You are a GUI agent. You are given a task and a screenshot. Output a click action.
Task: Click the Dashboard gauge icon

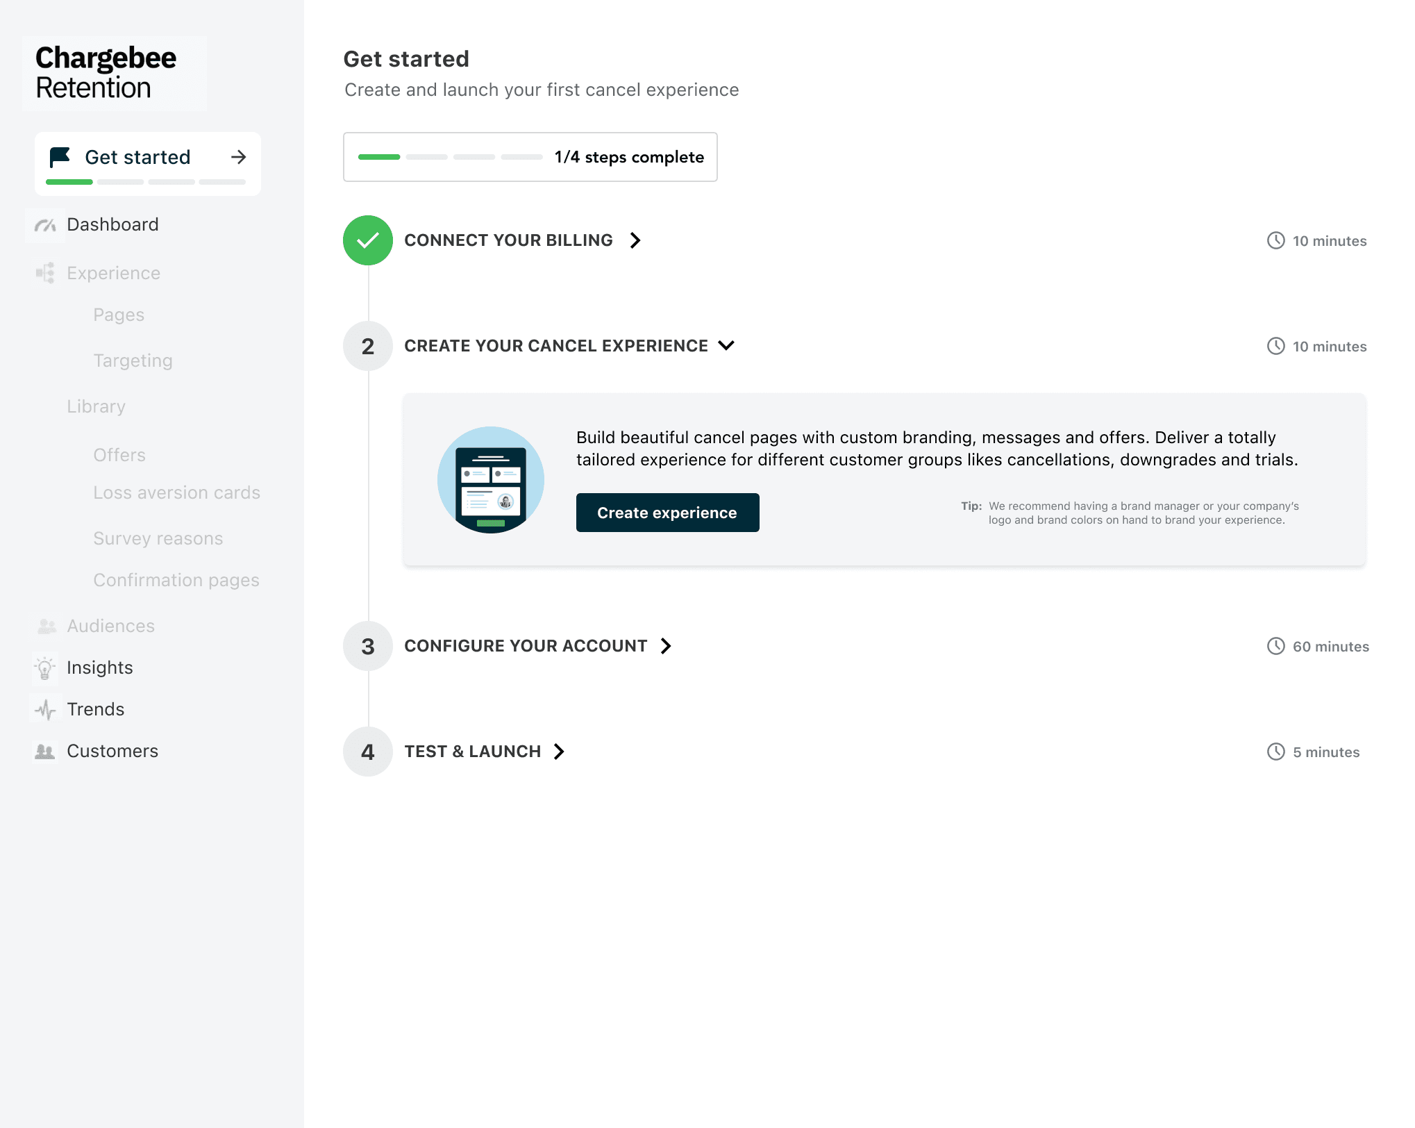(45, 225)
